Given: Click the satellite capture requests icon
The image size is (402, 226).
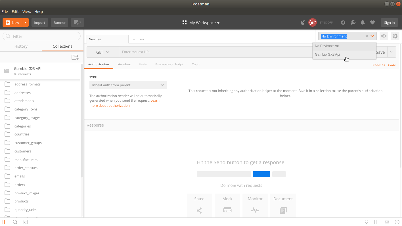Looking at the screenshot, I should (x=302, y=22).
